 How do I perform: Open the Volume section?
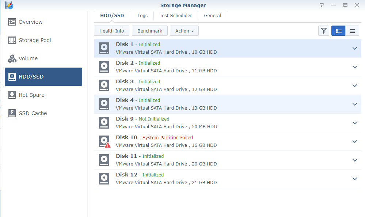(x=28, y=58)
